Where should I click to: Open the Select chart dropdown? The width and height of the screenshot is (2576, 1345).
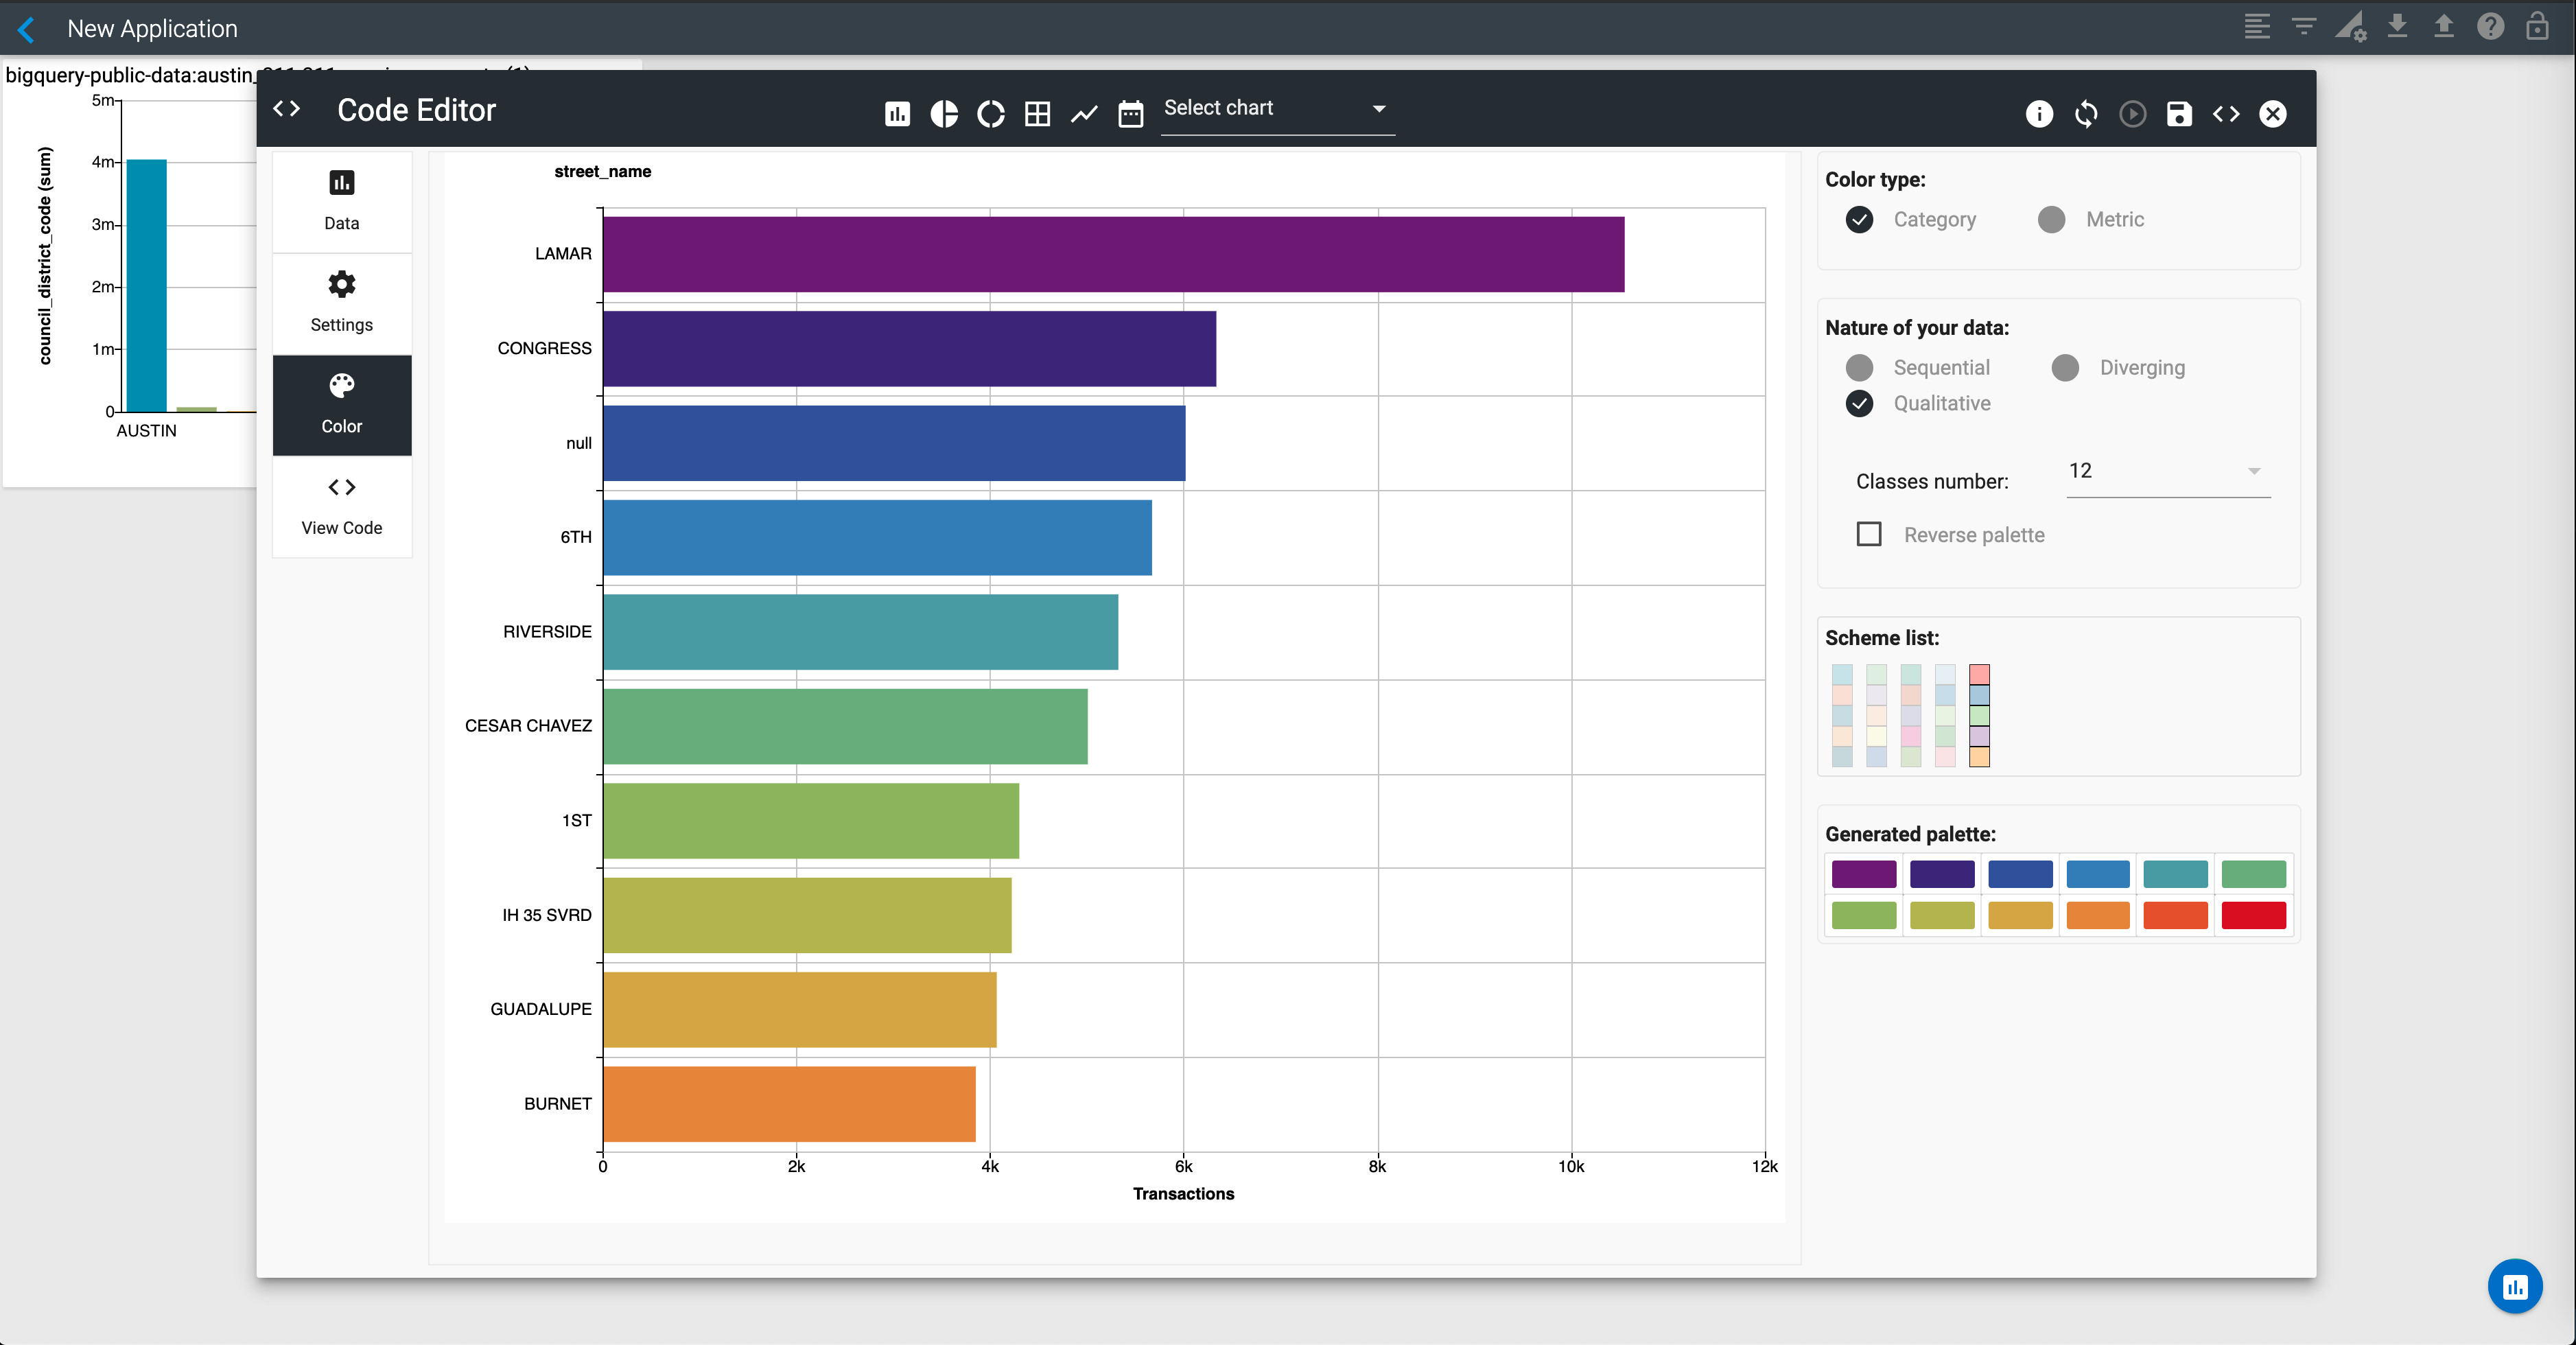point(1277,109)
